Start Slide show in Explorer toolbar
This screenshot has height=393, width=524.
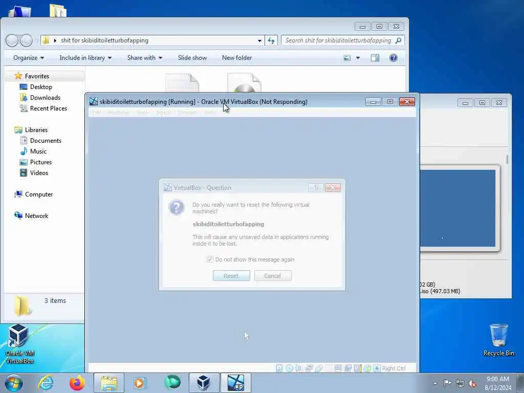coord(192,58)
